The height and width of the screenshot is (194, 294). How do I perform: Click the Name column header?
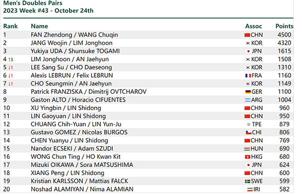pos(39,26)
